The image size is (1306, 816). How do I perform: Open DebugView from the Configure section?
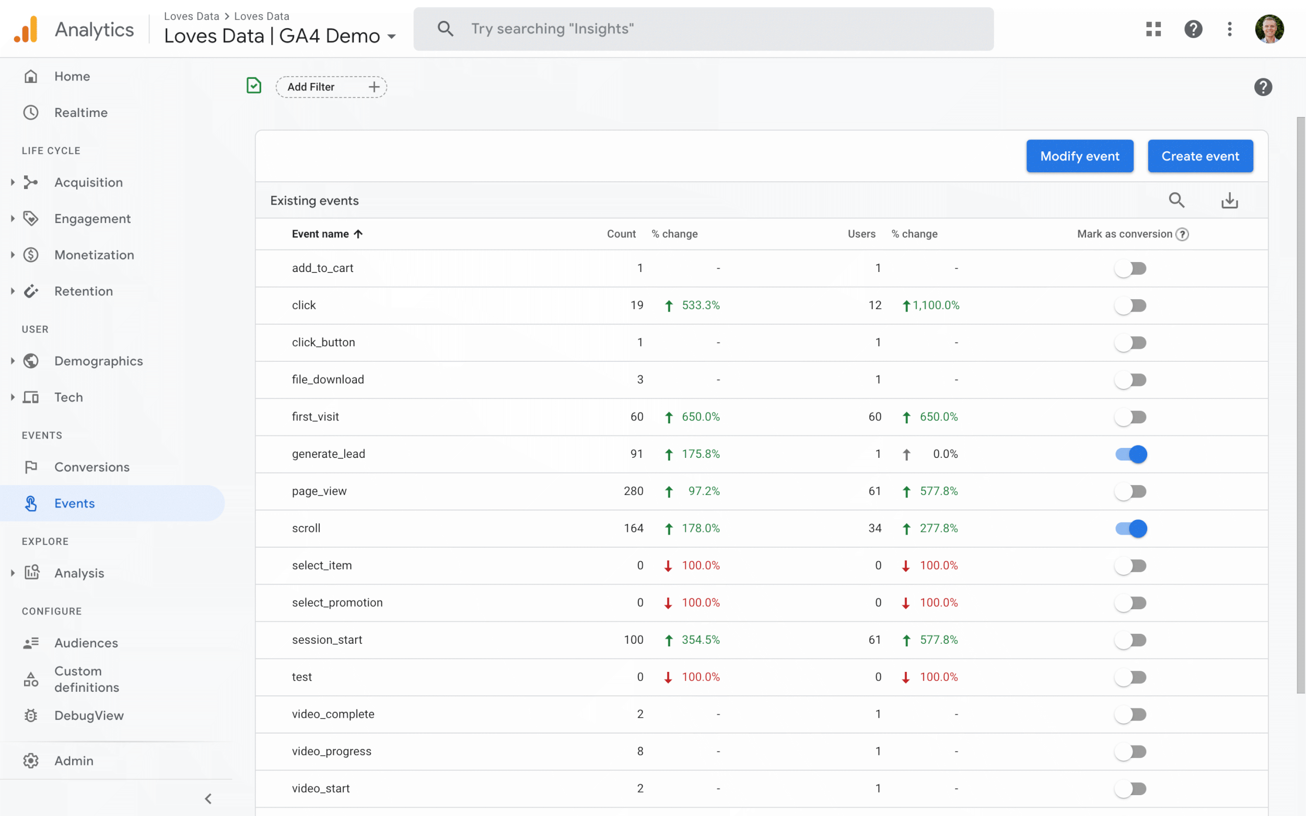89,715
